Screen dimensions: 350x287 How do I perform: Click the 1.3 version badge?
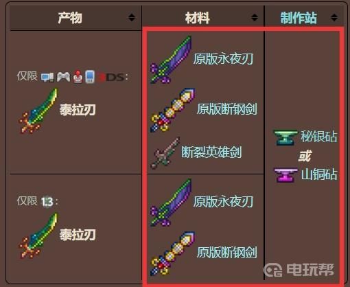click(x=47, y=202)
